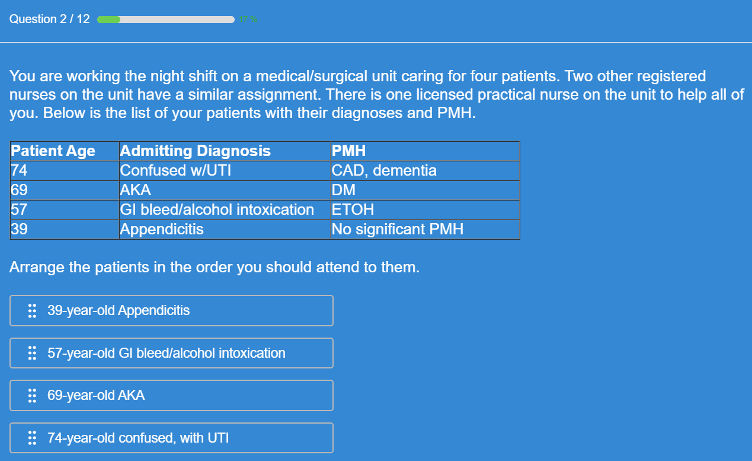Click drag handle beside 57-year-old GI bleed
752x461 pixels.
32,353
